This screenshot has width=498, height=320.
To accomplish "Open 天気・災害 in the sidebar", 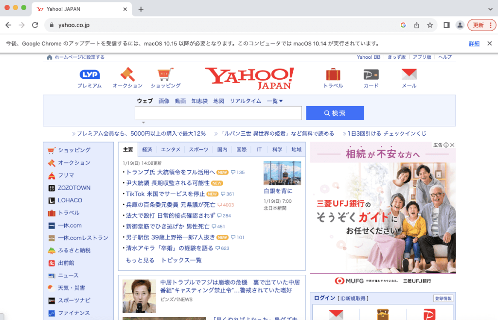I will point(71,288).
